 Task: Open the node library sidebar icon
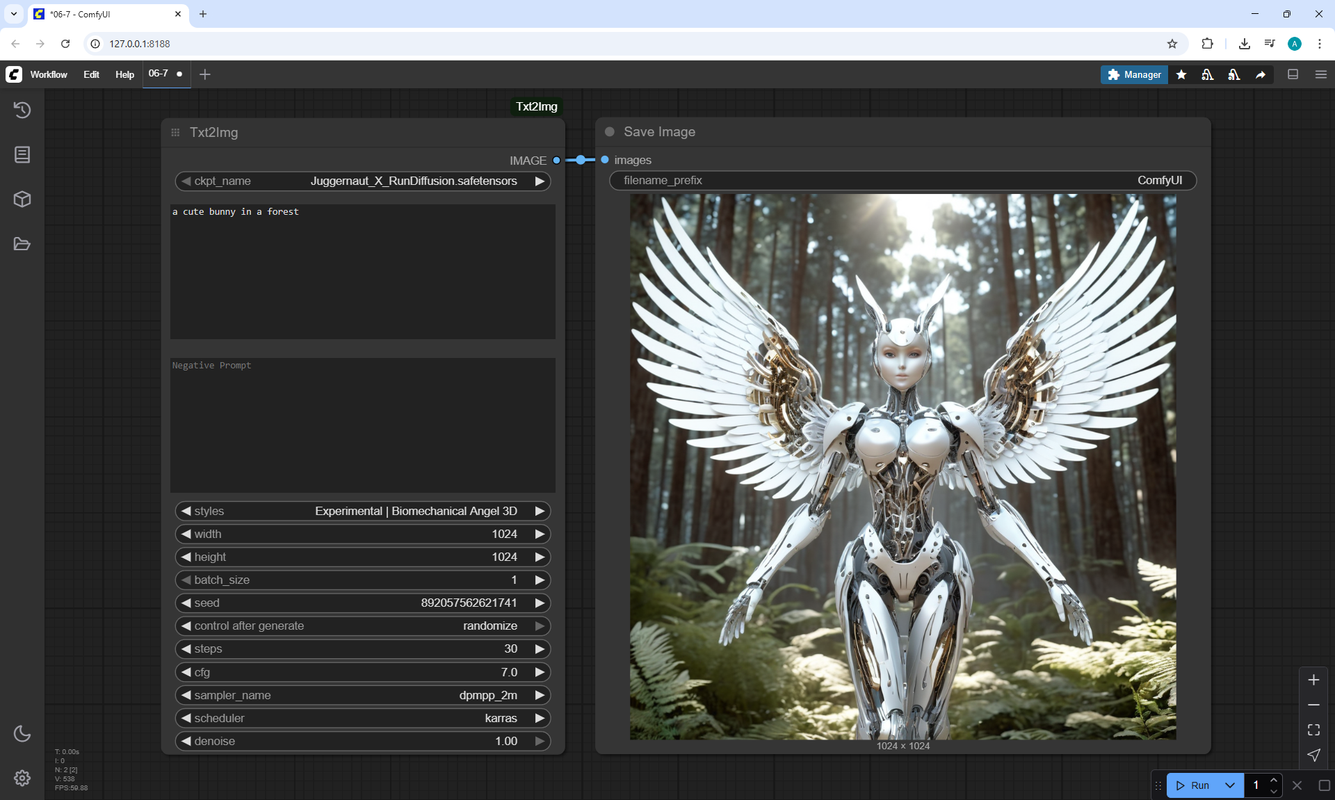click(22, 154)
